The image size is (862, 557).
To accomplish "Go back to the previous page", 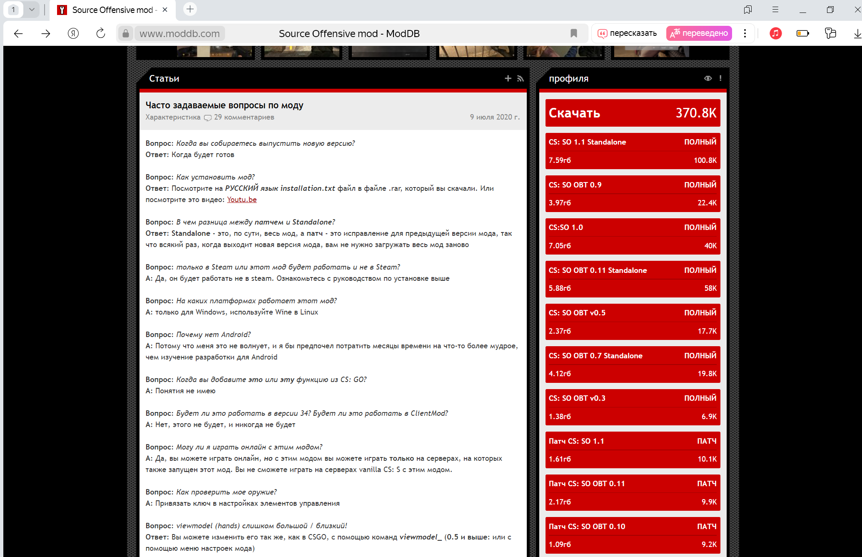I will [x=18, y=33].
